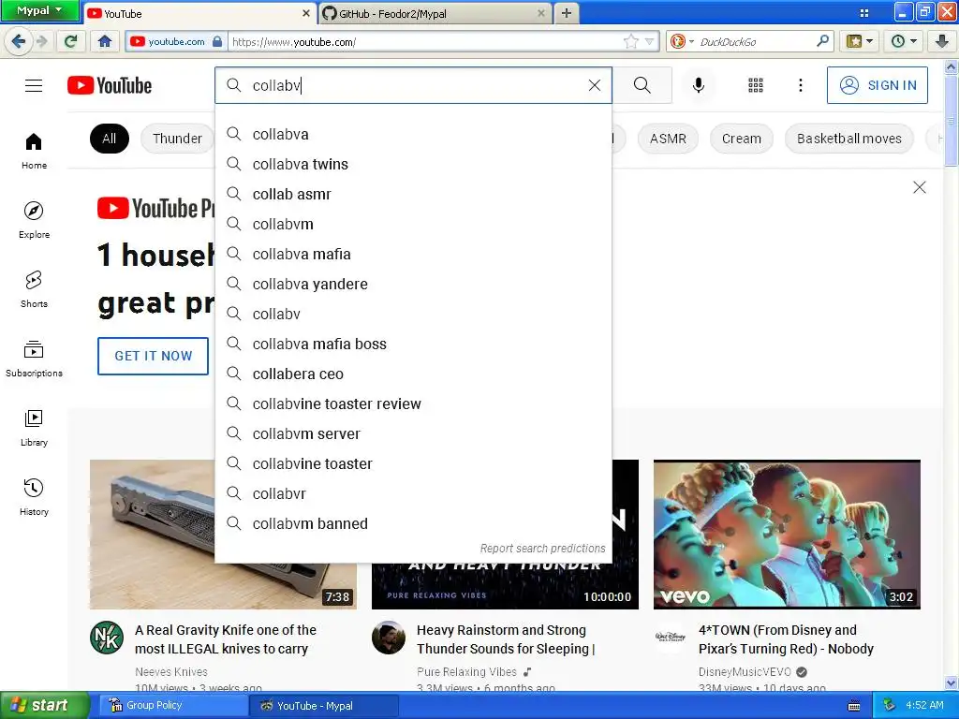Screen dimensions: 959x719
Task: Open the YouTube hamburger guide menu
Action: tap(34, 85)
